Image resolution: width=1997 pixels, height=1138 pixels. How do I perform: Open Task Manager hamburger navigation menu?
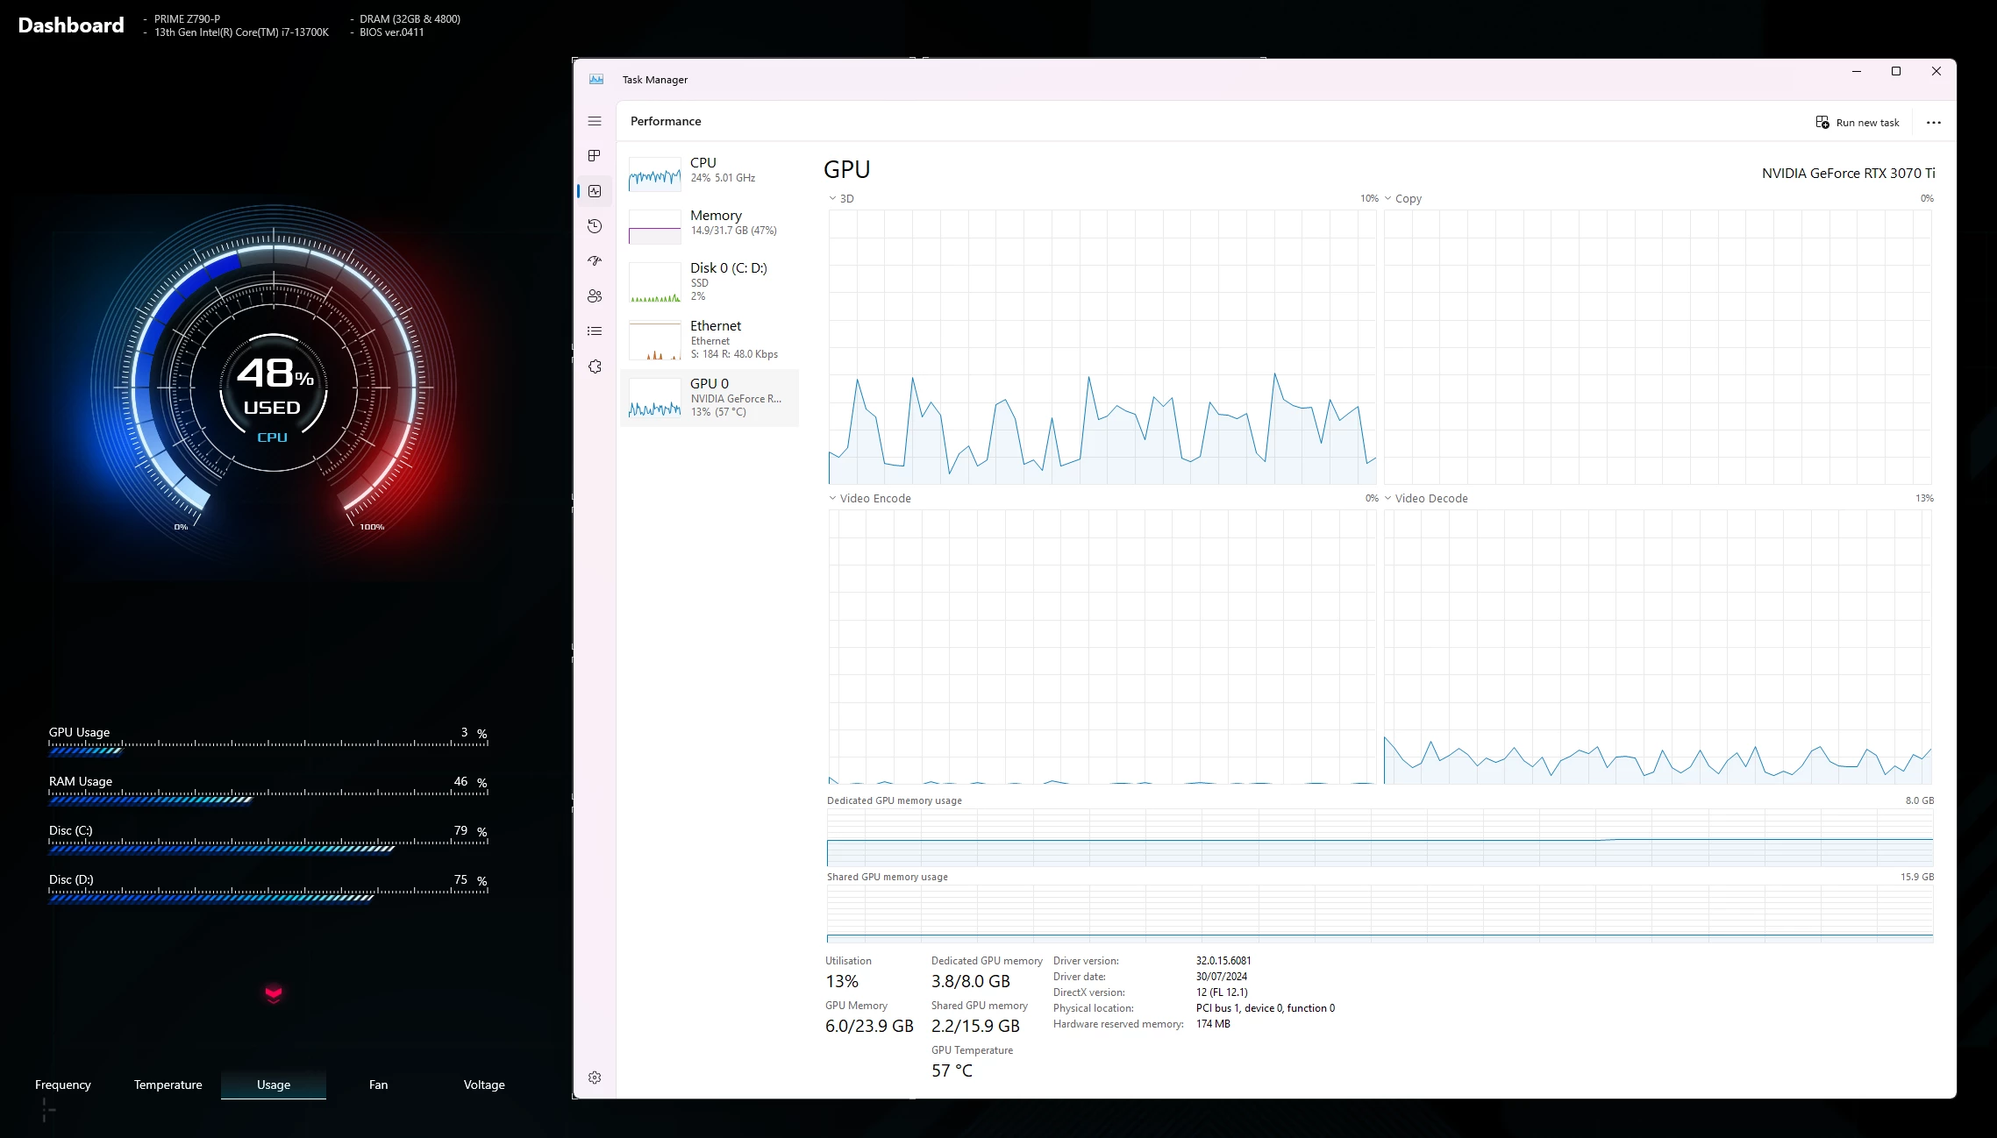[x=595, y=121]
